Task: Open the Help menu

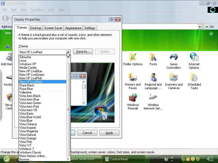Action: pyautogui.click(x=62, y=10)
